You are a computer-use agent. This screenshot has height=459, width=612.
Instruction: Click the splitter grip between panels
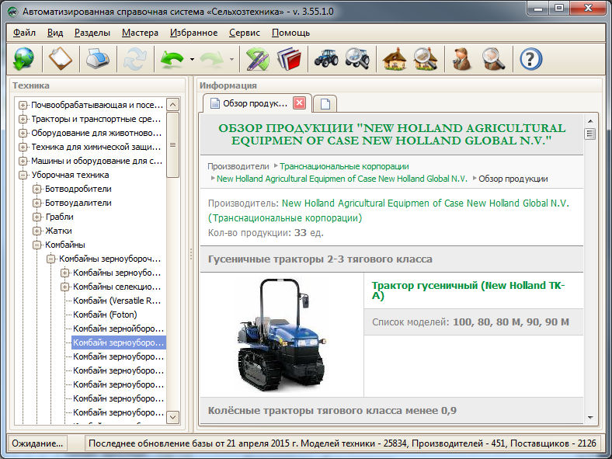tap(191, 255)
